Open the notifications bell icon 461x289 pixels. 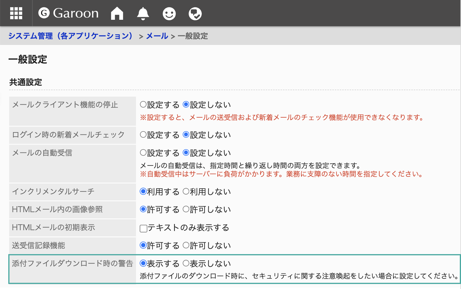tap(143, 13)
